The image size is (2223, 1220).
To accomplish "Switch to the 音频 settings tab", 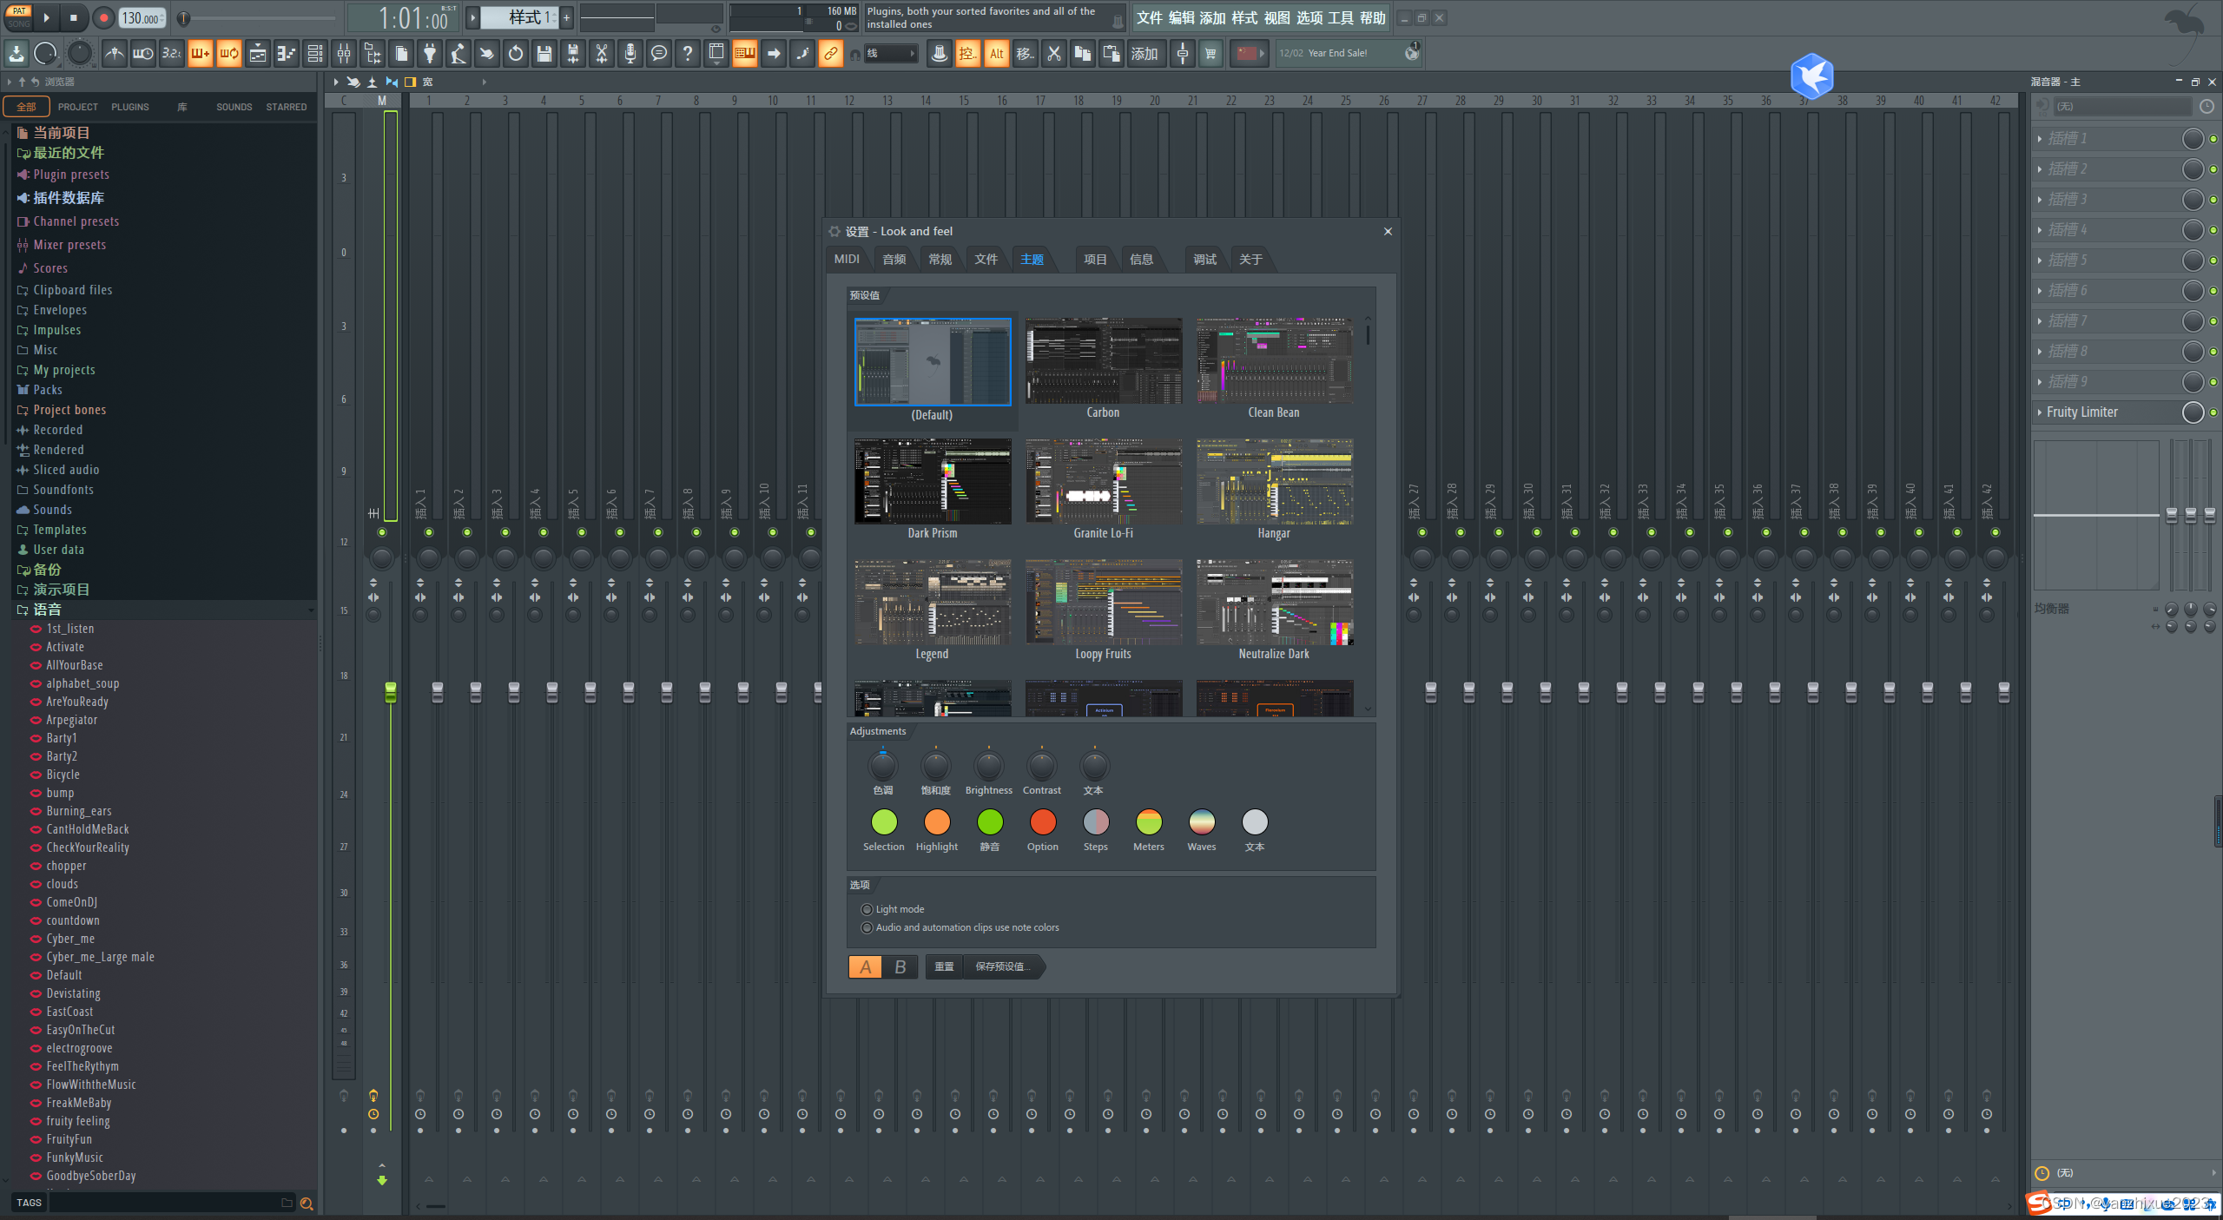I will [894, 259].
